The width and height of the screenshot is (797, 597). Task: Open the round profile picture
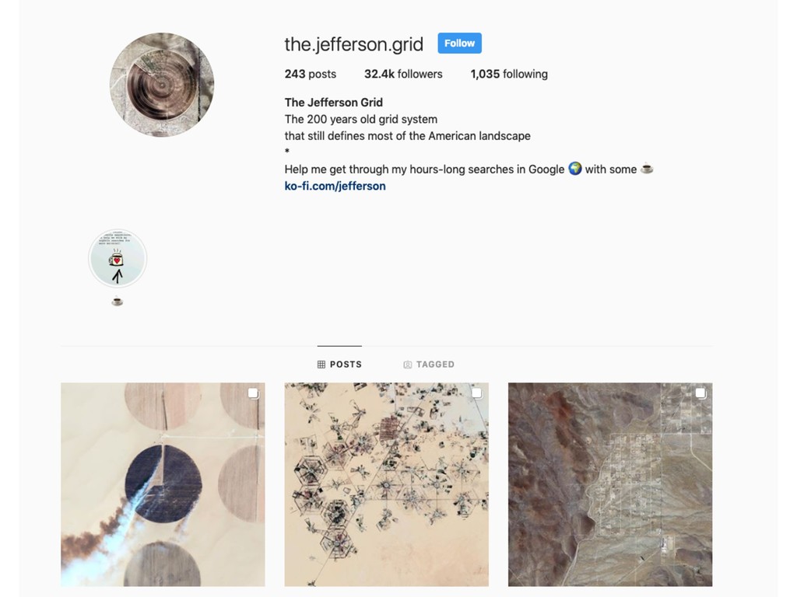tap(162, 85)
